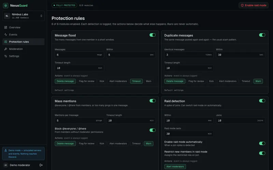Click the '12,480 members' server text
Viewport: 273px width, 170px height.
(20, 18)
